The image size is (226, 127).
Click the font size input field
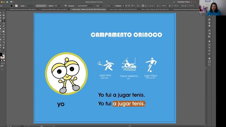coord(109,6)
